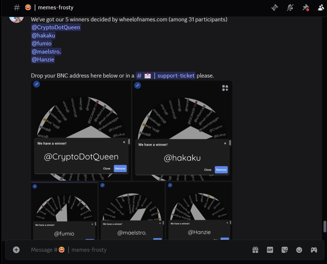Click Close on the CryptoDotQueen winner popup
The image size is (327, 264).
tap(107, 169)
